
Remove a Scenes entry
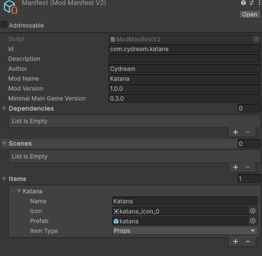(248, 167)
